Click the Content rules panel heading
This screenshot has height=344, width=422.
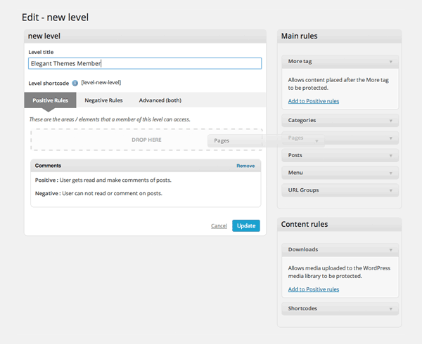point(305,224)
